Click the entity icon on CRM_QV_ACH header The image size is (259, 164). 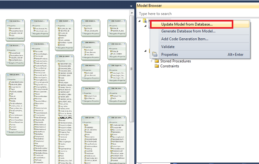click(x=109, y=118)
